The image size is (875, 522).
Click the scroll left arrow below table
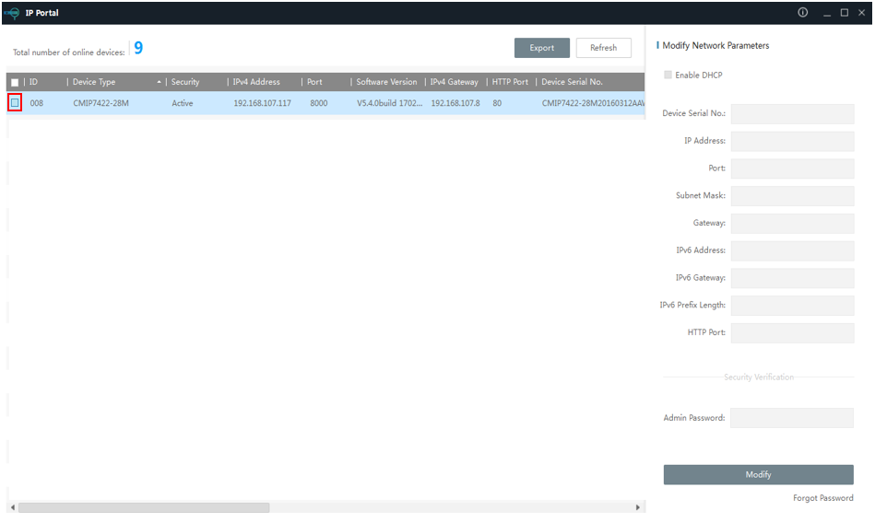(x=13, y=507)
